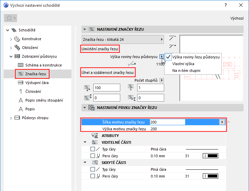249x191 pixels.
Task: Click the Výchozí label at top right
Action: tap(237, 18)
